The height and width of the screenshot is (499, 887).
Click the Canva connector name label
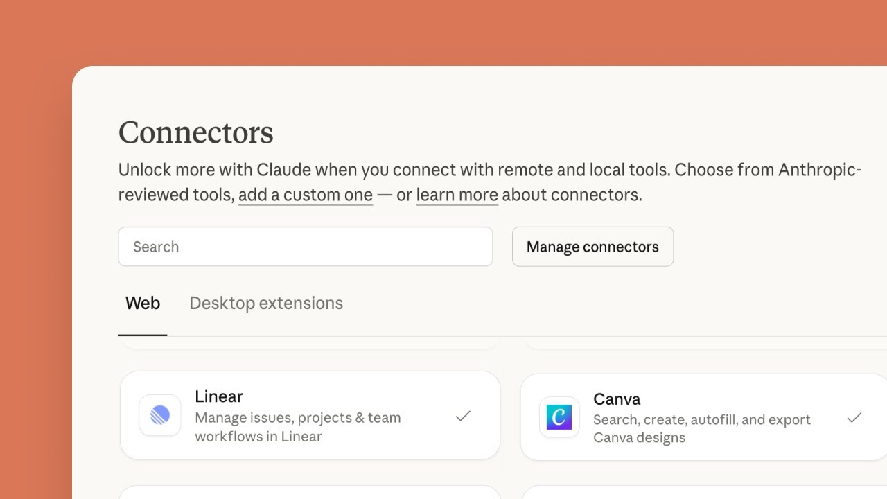coord(617,399)
